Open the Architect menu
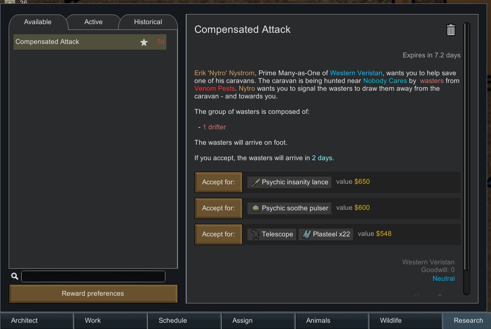The image size is (491, 329). [x=25, y=321]
